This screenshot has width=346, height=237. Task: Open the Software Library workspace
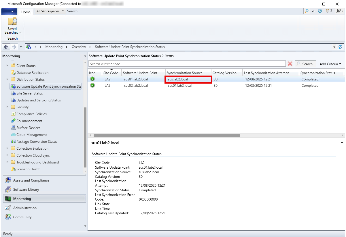coord(26,190)
